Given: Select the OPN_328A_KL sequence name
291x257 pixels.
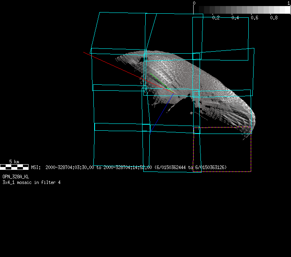Looking at the screenshot, I should coord(16,177).
